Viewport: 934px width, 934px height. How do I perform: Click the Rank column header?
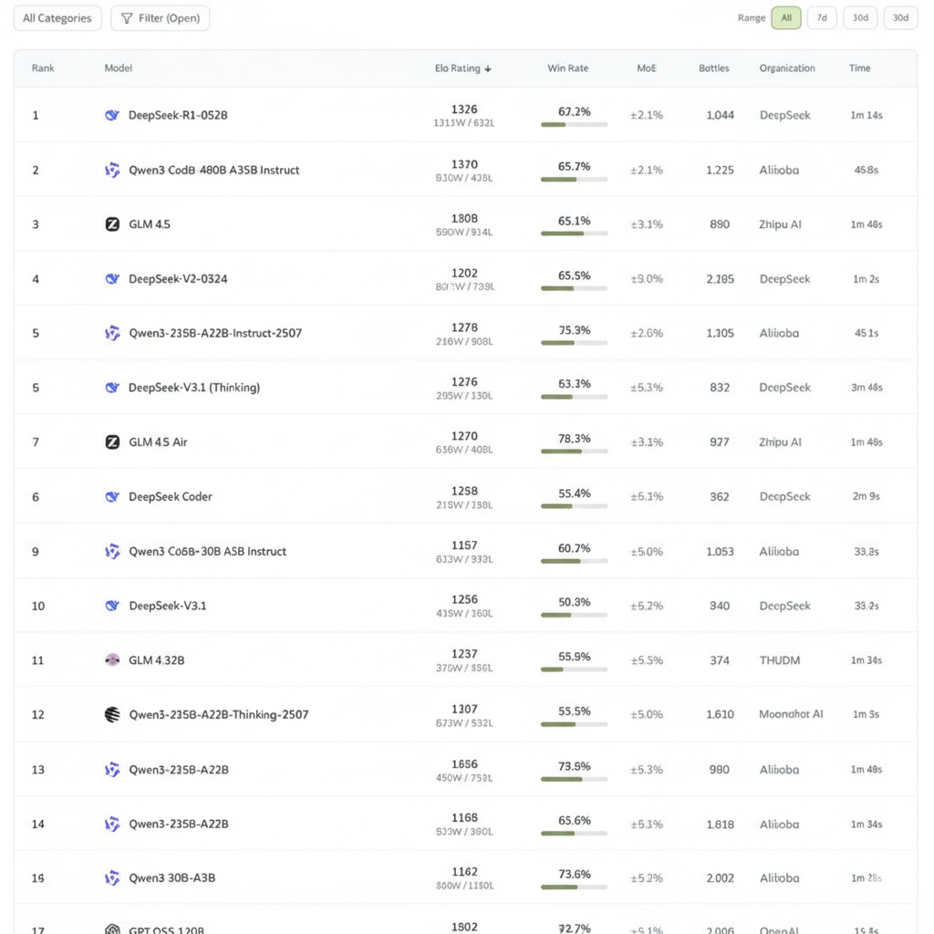[43, 67]
